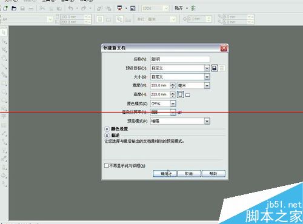Click the Cut scissors icon
303x224 pixels.
coord(42,8)
